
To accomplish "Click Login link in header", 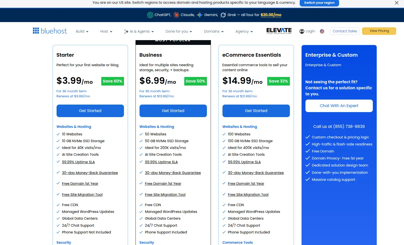I will 310,31.
